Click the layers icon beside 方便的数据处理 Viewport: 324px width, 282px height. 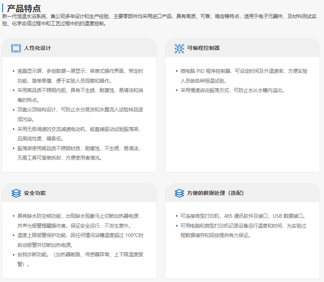coord(179,193)
